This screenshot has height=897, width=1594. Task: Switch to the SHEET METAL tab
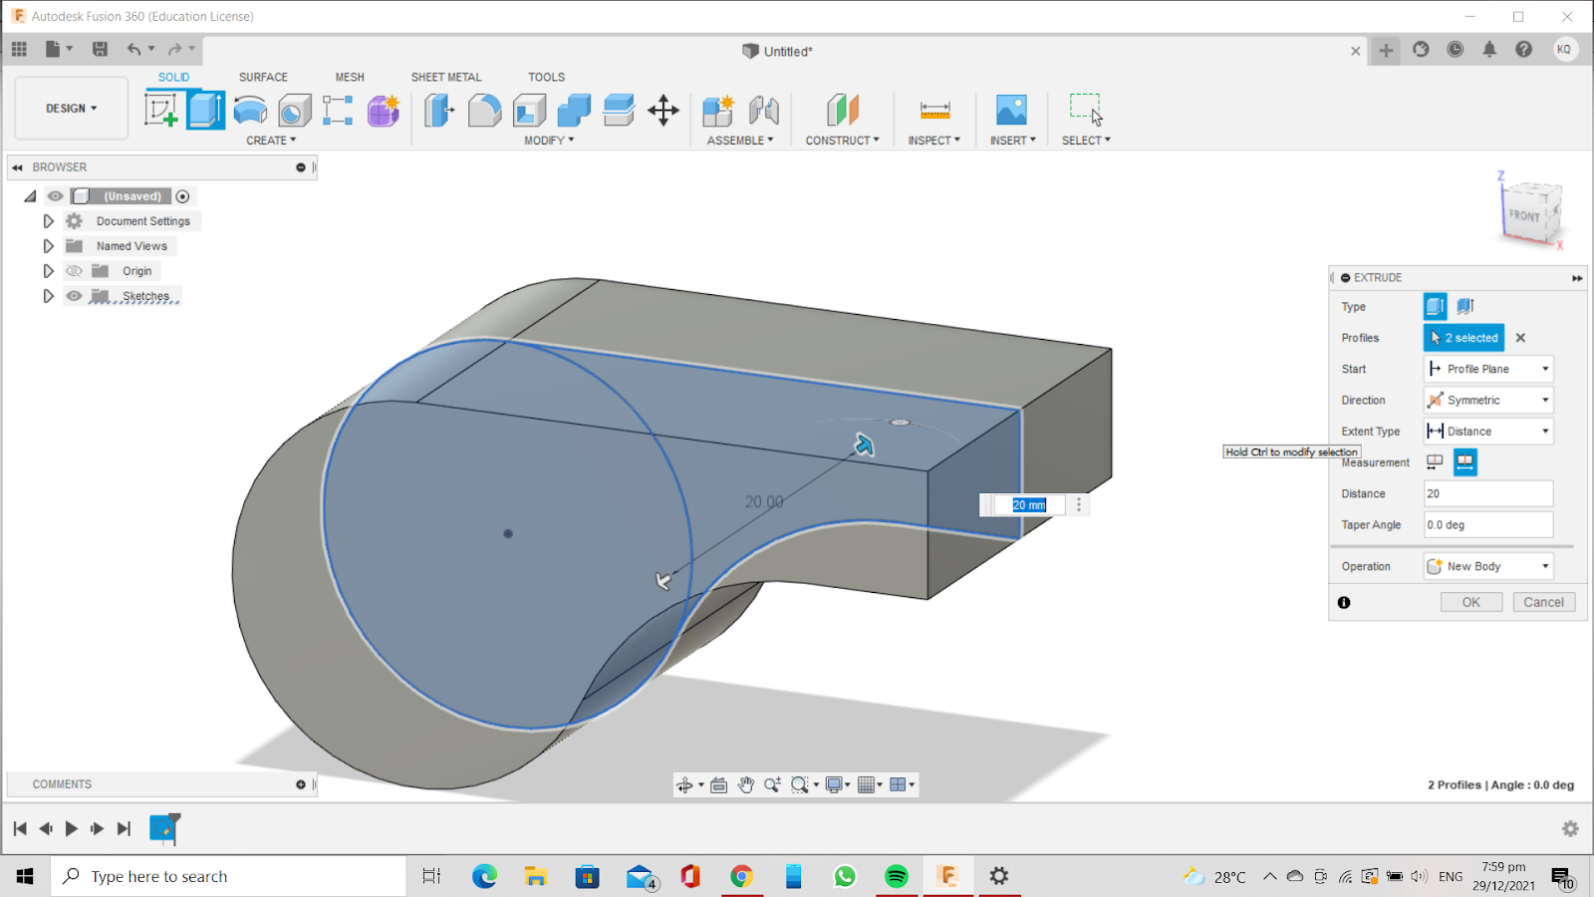(446, 77)
